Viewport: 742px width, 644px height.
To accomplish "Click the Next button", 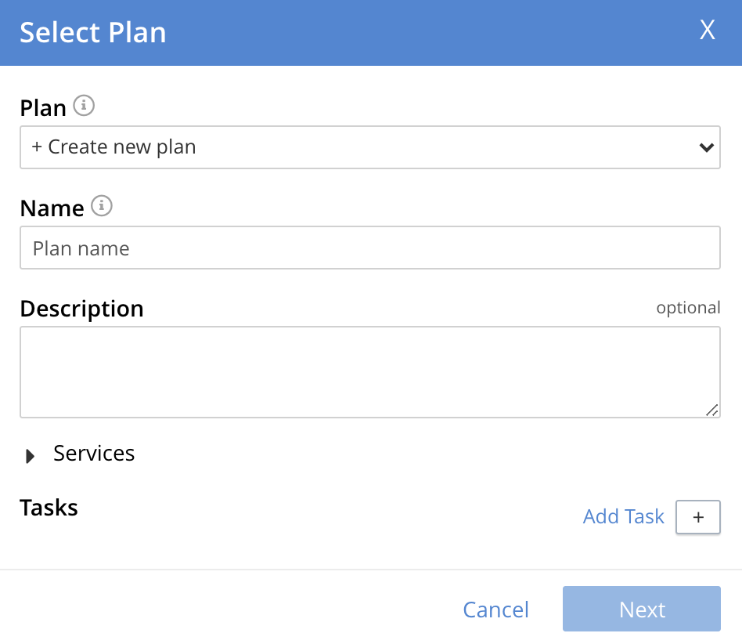I will click(641, 609).
